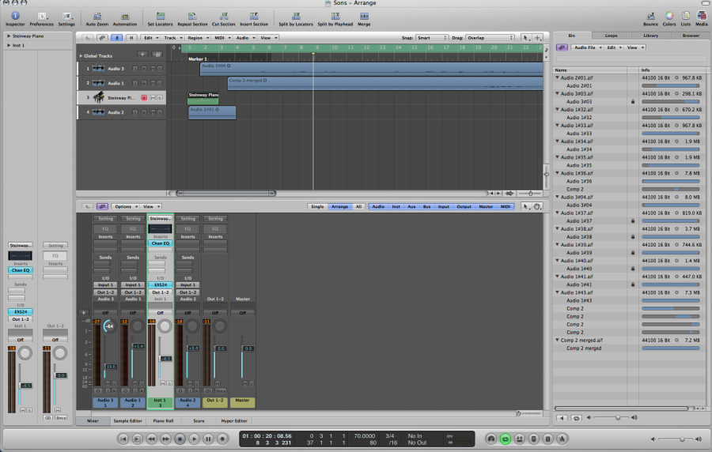Click the Automation toolbar icon
Image resolution: width=712 pixels, height=452 pixels.
tap(124, 17)
